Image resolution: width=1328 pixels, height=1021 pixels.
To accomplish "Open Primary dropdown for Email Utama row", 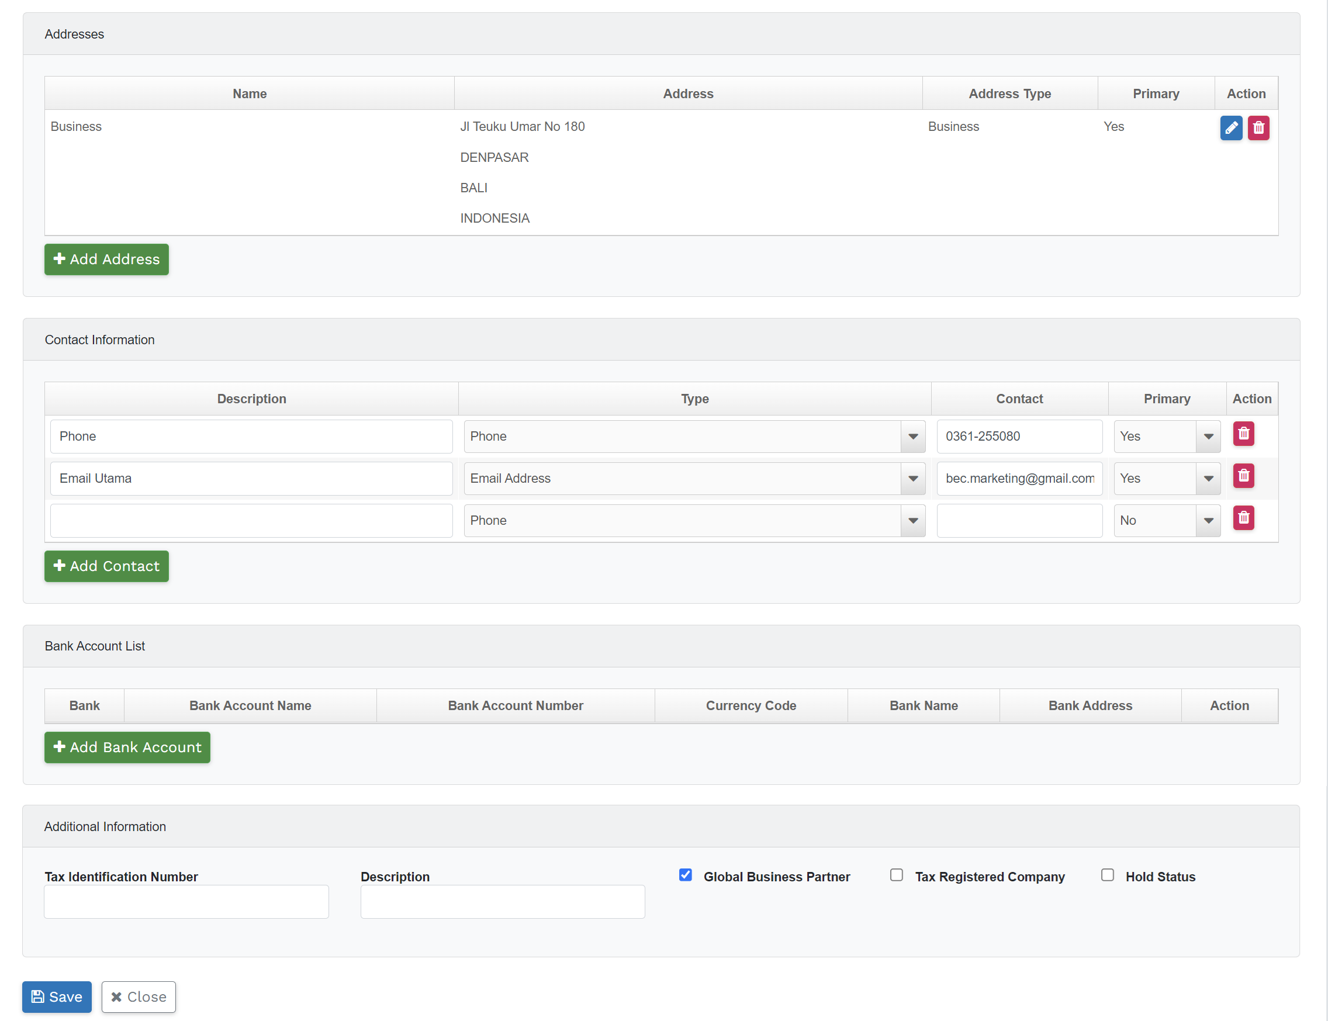I will click(1166, 478).
